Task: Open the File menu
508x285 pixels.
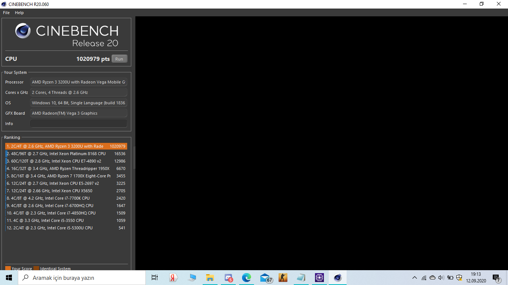Action: coord(6,13)
